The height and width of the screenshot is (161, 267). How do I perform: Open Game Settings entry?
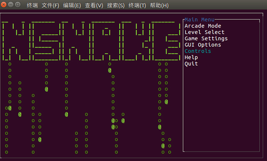(x=206, y=38)
